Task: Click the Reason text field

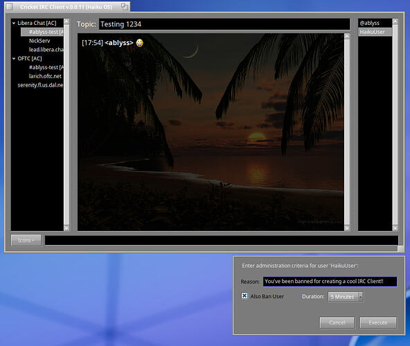Action: 330,282
